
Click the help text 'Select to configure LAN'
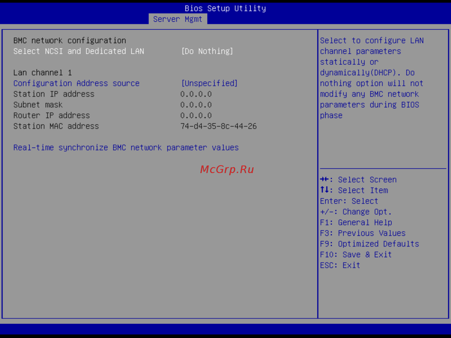pyautogui.click(x=372, y=41)
